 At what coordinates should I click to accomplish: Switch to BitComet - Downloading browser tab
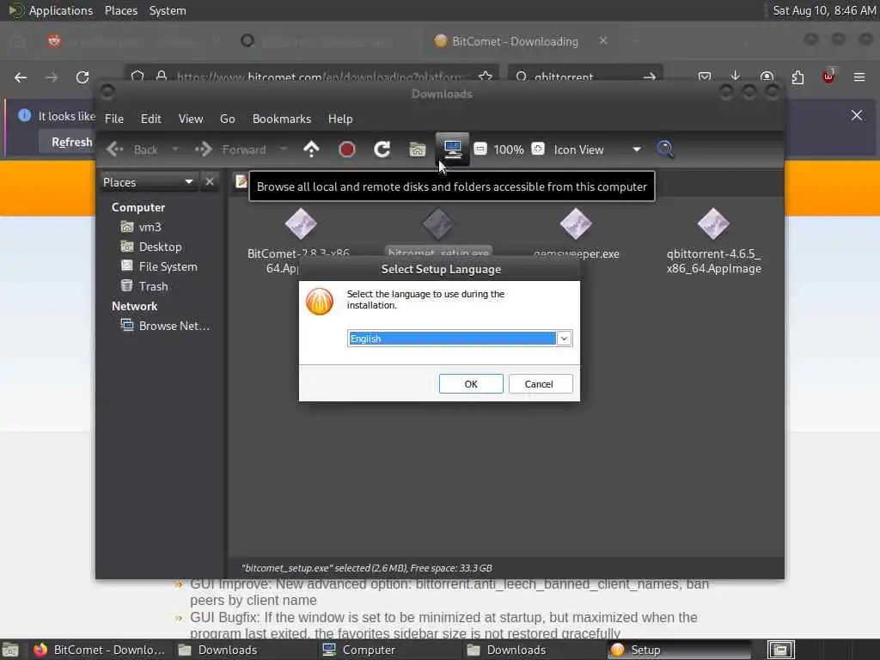pos(516,41)
